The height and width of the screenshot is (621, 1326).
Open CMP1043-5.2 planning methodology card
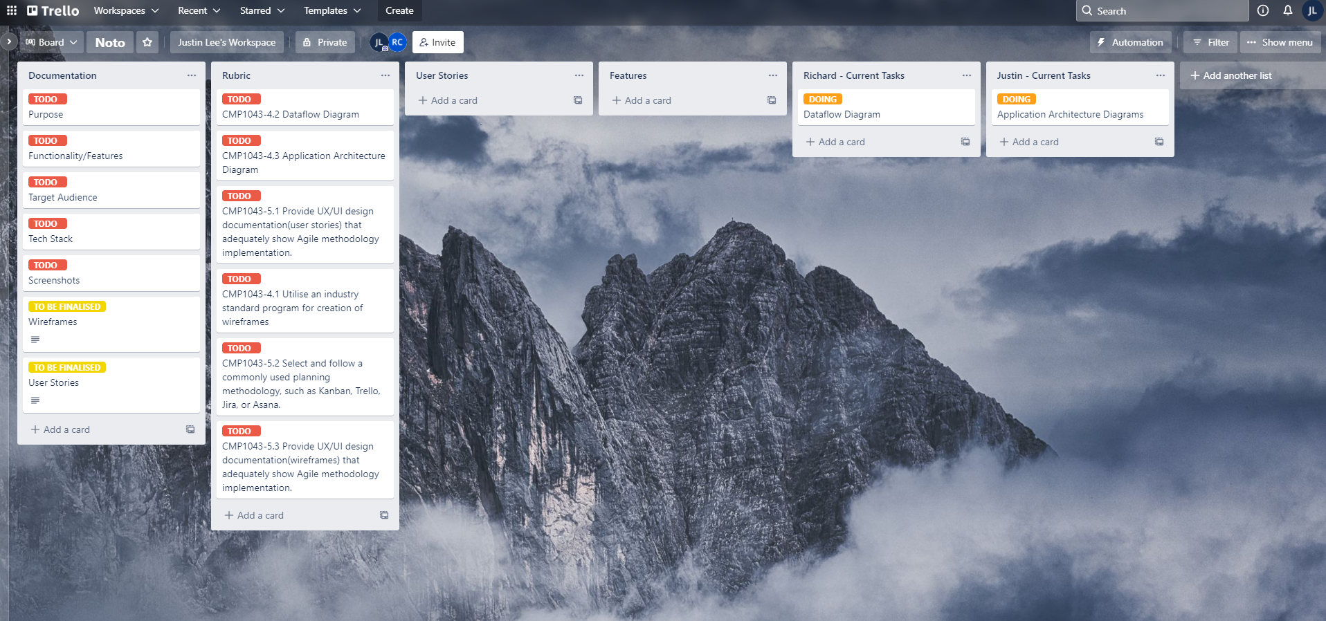[x=305, y=377]
